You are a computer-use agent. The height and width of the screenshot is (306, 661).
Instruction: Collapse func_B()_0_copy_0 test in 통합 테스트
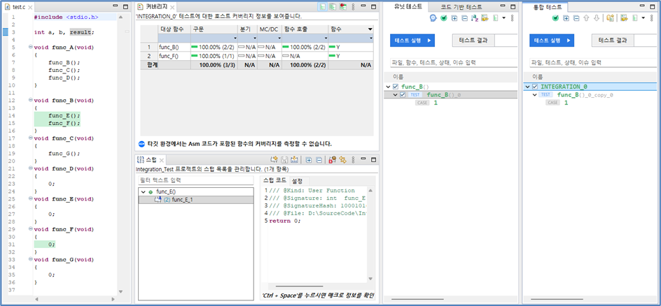(534, 95)
